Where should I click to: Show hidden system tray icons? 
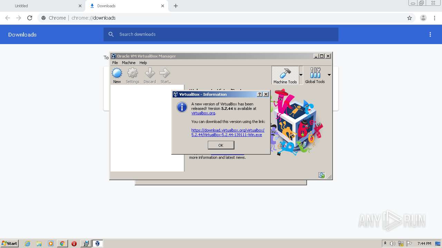coord(385,244)
